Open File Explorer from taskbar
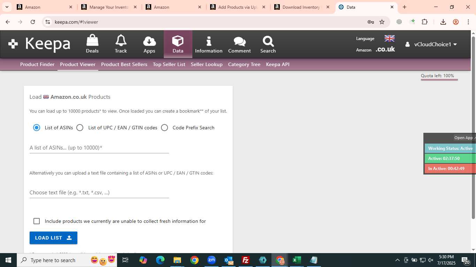The image size is (476, 267). point(177,260)
